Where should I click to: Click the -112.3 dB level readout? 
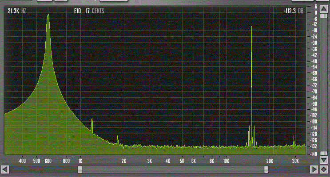click(x=294, y=11)
